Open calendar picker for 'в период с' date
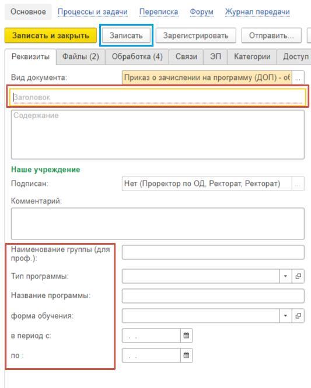The image size is (311, 388). click(186, 336)
